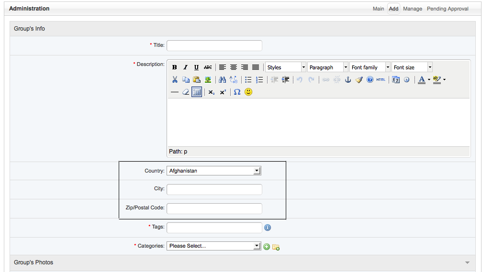The width and height of the screenshot is (482, 272).
Task: Click the cut scissors icon
Action: pyautogui.click(x=175, y=80)
